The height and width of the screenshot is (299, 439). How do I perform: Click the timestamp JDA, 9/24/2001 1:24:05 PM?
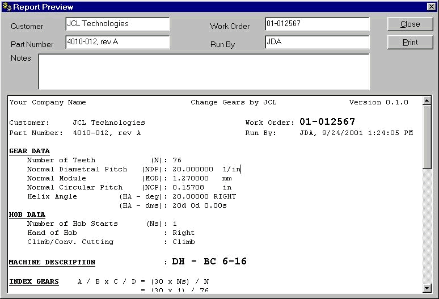356,133
